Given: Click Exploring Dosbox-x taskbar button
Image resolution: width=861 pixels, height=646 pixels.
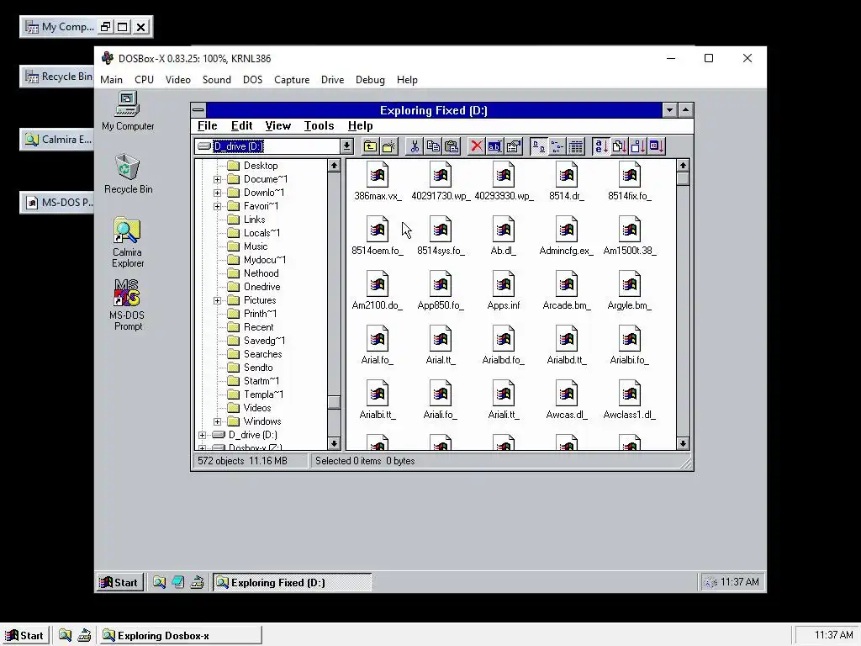Looking at the screenshot, I should [180, 636].
